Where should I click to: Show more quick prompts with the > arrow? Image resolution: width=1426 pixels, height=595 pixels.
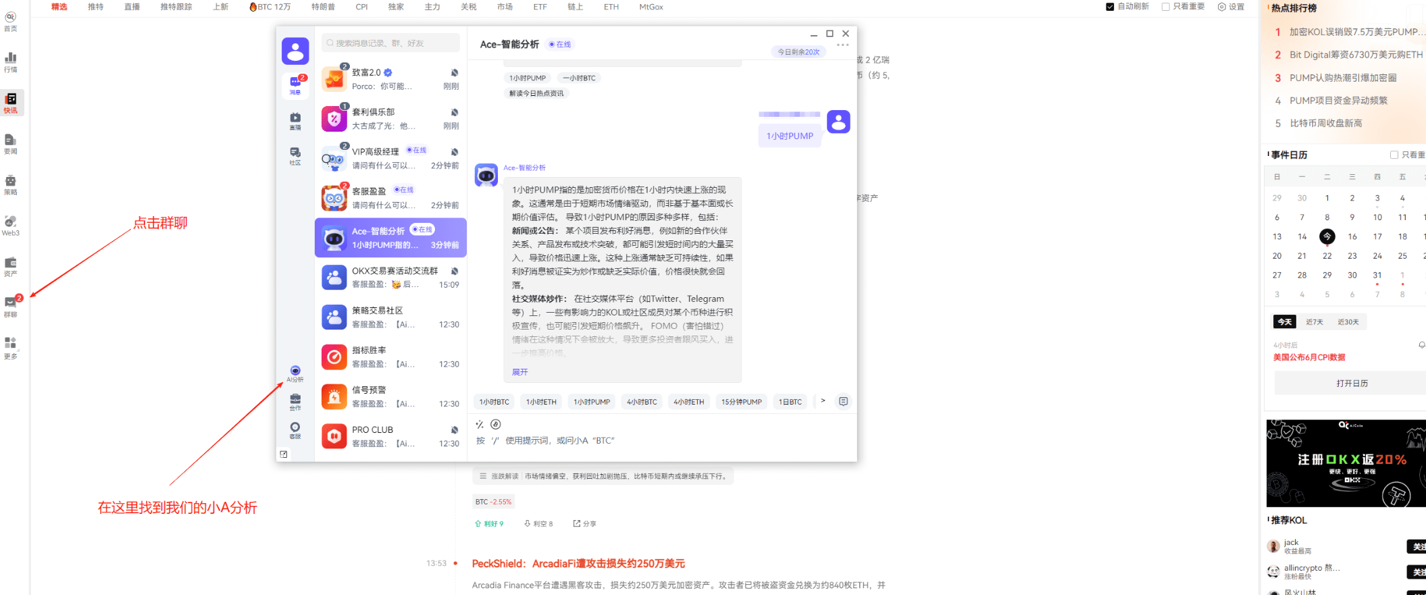822,401
